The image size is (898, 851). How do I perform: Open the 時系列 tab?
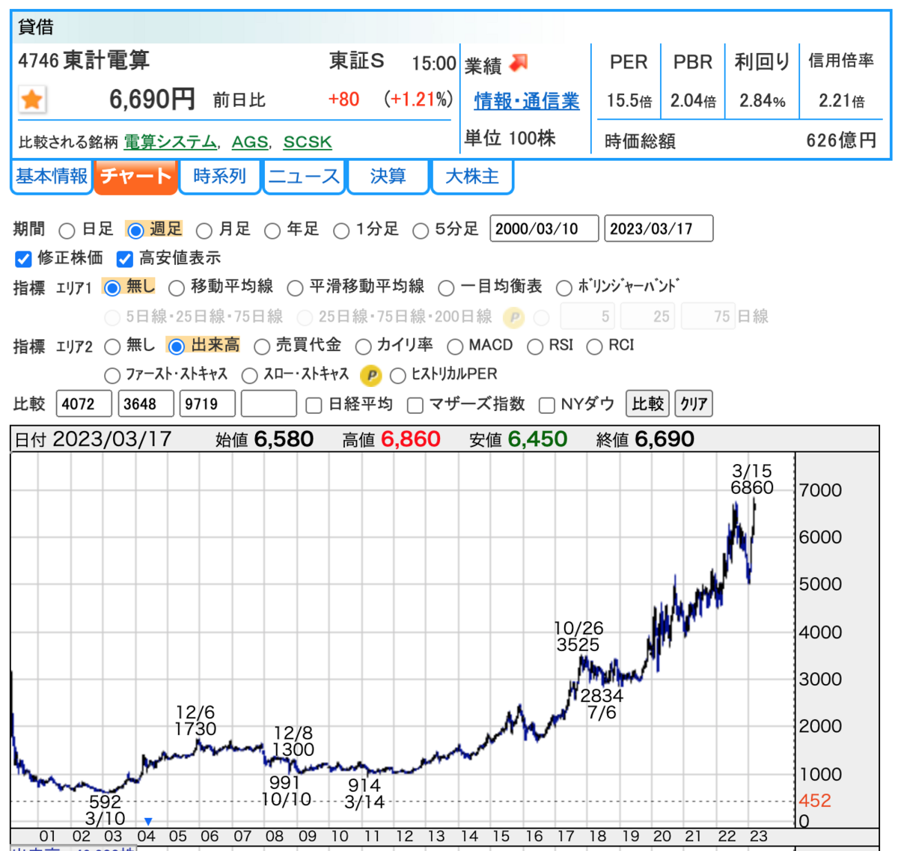(x=219, y=177)
